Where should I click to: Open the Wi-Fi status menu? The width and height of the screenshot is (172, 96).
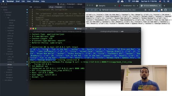[129, 1]
